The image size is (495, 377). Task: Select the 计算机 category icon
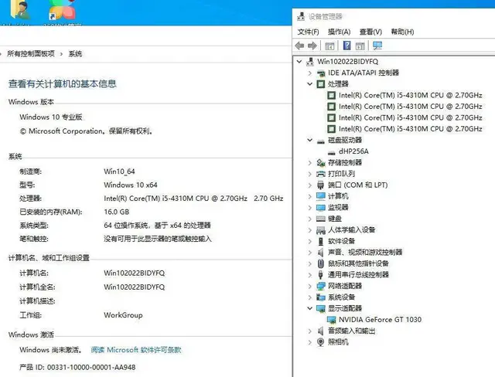point(321,196)
